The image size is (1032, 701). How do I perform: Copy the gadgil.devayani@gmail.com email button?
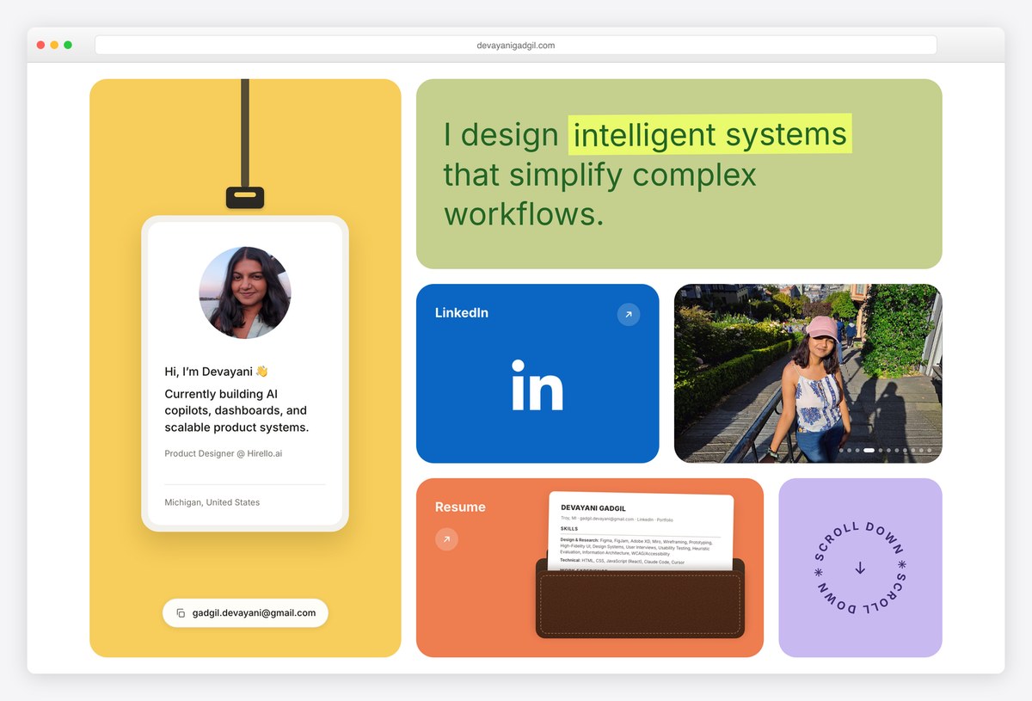[x=245, y=613]
